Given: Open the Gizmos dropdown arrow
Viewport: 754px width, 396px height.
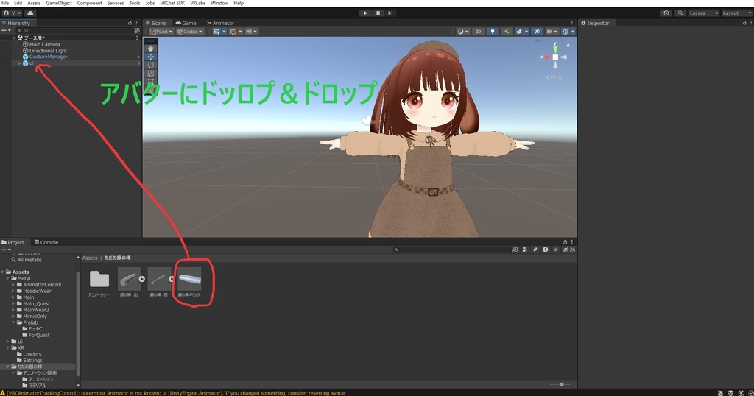Looking at the screenshot, I should (x=573, y=31).
